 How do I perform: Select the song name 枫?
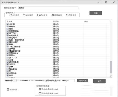point(10,71)
